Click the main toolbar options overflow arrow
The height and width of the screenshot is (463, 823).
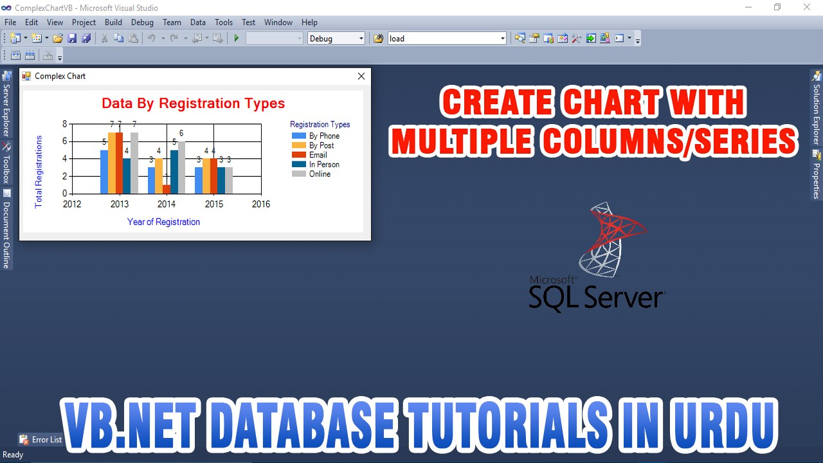click(x=638, y=41)
